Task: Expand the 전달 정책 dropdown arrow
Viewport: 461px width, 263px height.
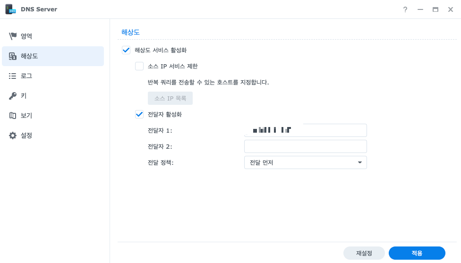Action: [360, 162]
